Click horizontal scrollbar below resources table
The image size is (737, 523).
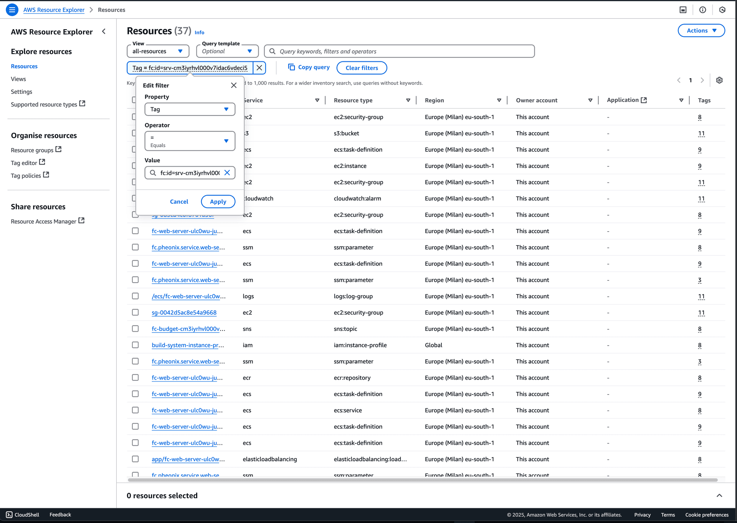(422, 480)
